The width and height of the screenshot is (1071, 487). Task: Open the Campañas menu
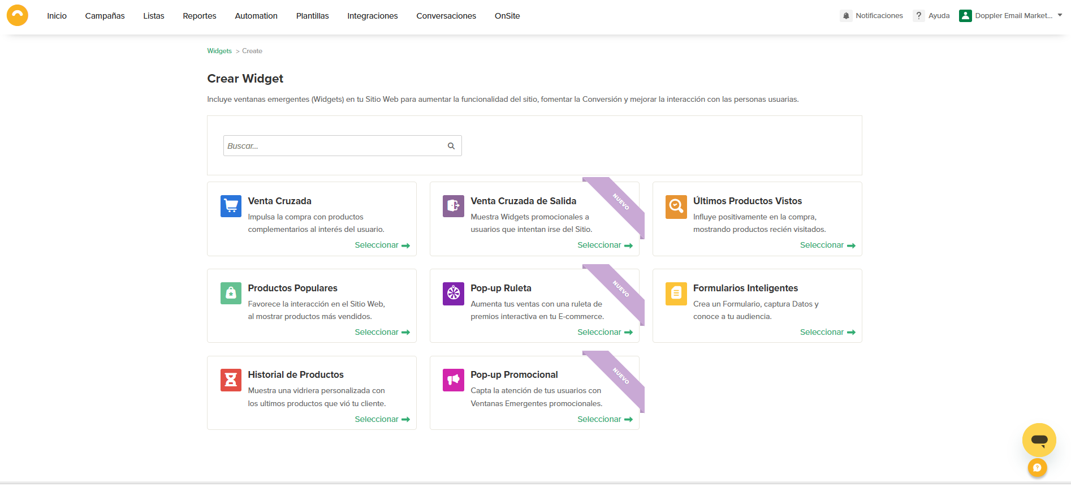point(105,16)
